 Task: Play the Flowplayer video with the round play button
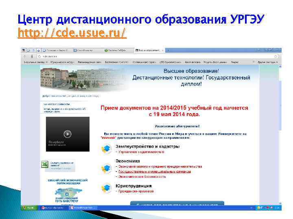point(68,134)
